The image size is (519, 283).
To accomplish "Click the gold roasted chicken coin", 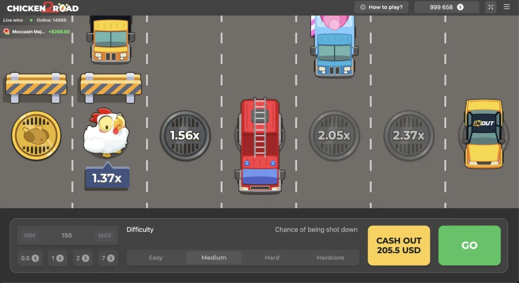I will click(36, 135).
